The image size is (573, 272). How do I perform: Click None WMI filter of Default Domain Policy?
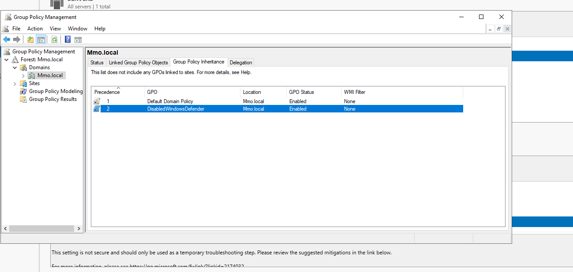[x=350, y=101]
